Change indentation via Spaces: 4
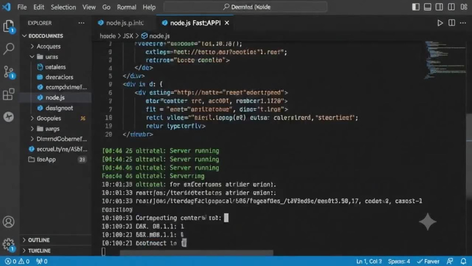472x266 pixels. pos(399,261)
